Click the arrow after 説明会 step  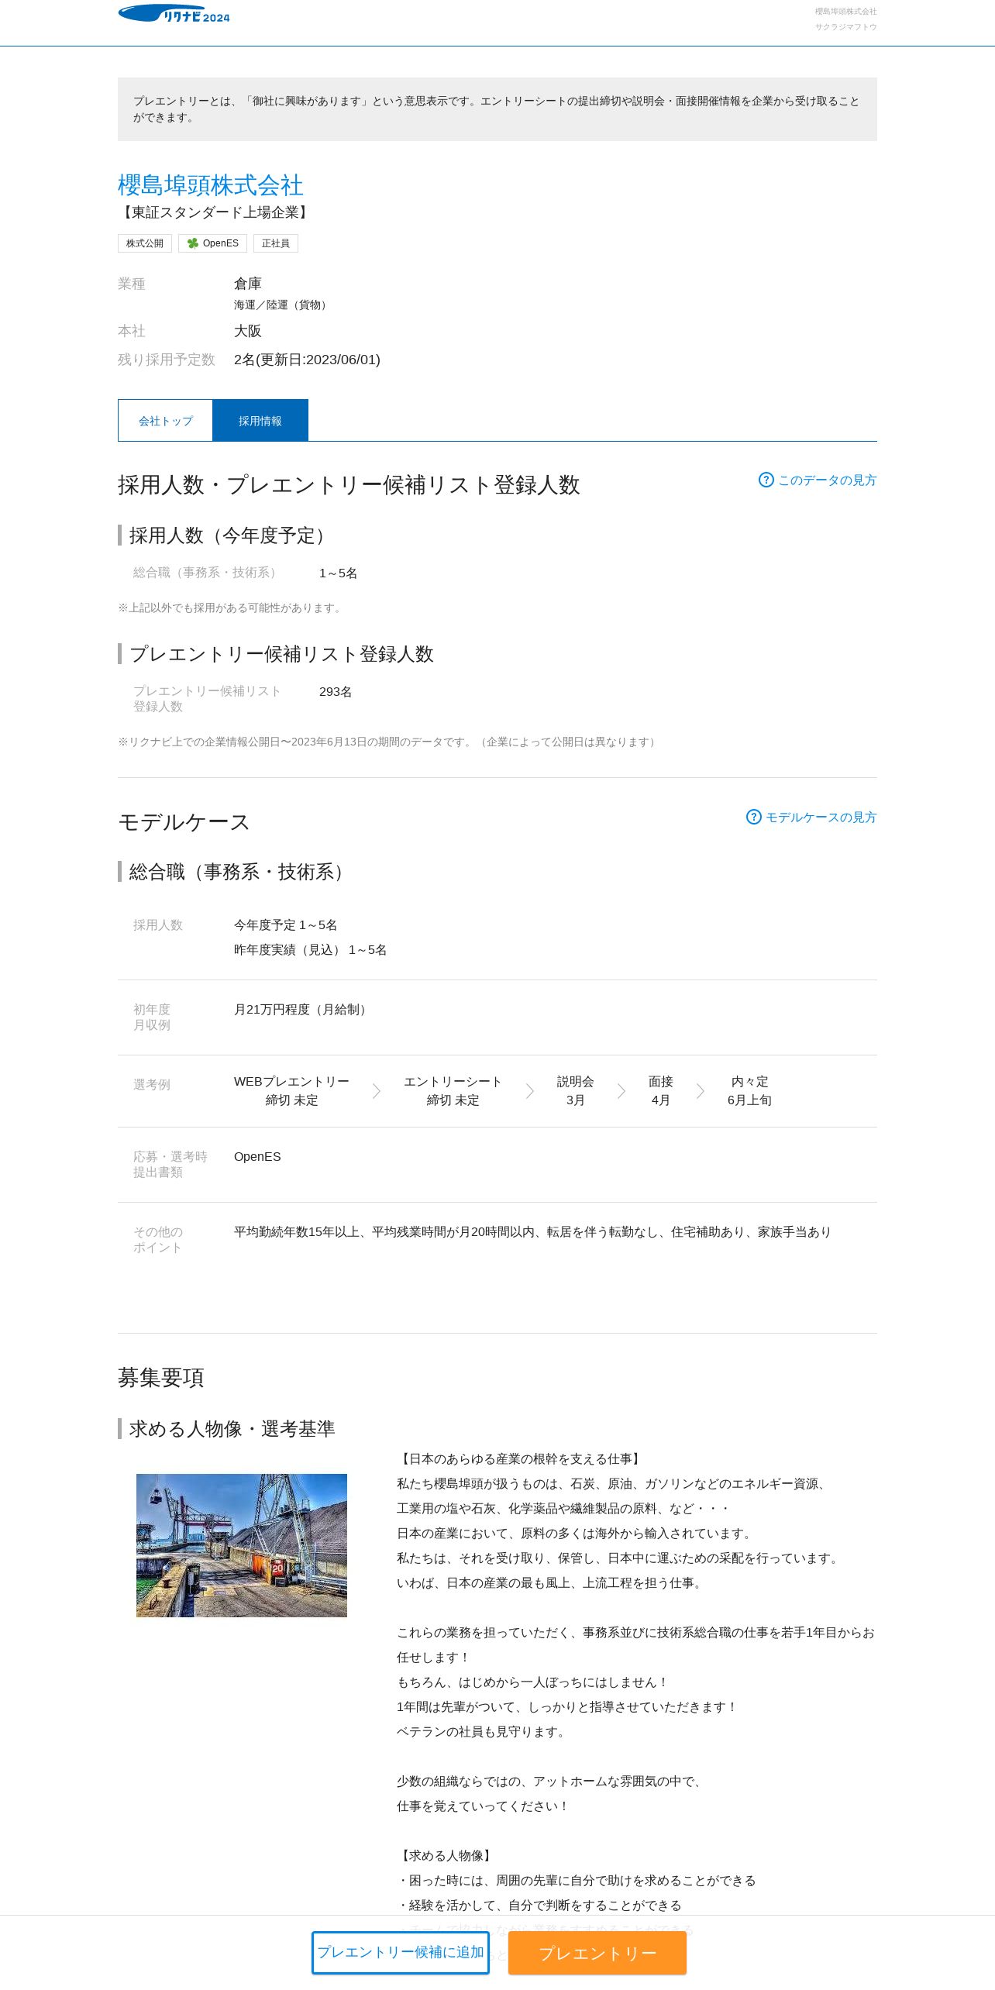coord(621,1091)
